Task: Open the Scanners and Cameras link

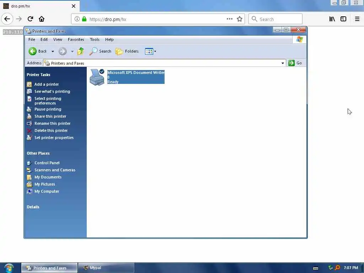Action: pyautogui.click(x=55, y=170)
